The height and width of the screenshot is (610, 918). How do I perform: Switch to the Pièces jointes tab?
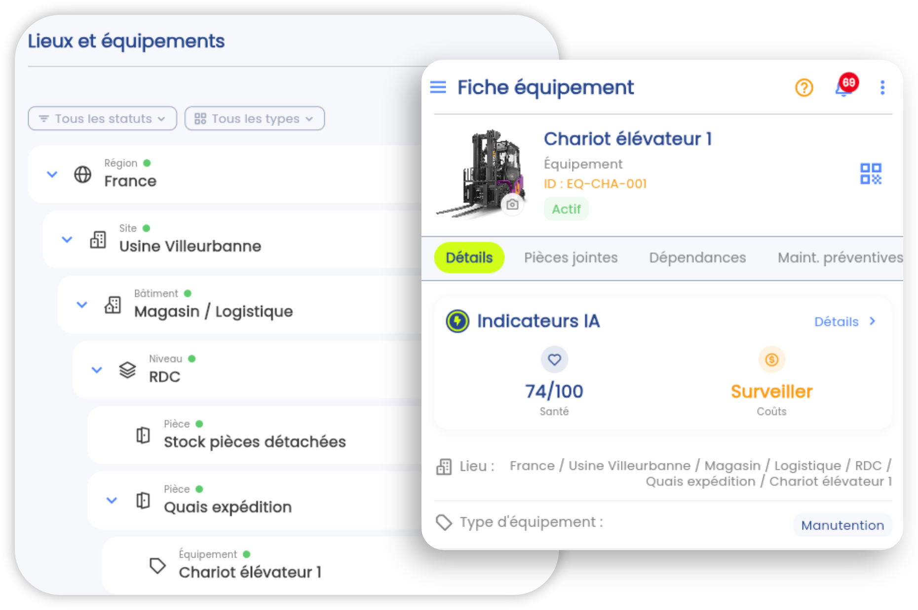(x=571, y=258)
